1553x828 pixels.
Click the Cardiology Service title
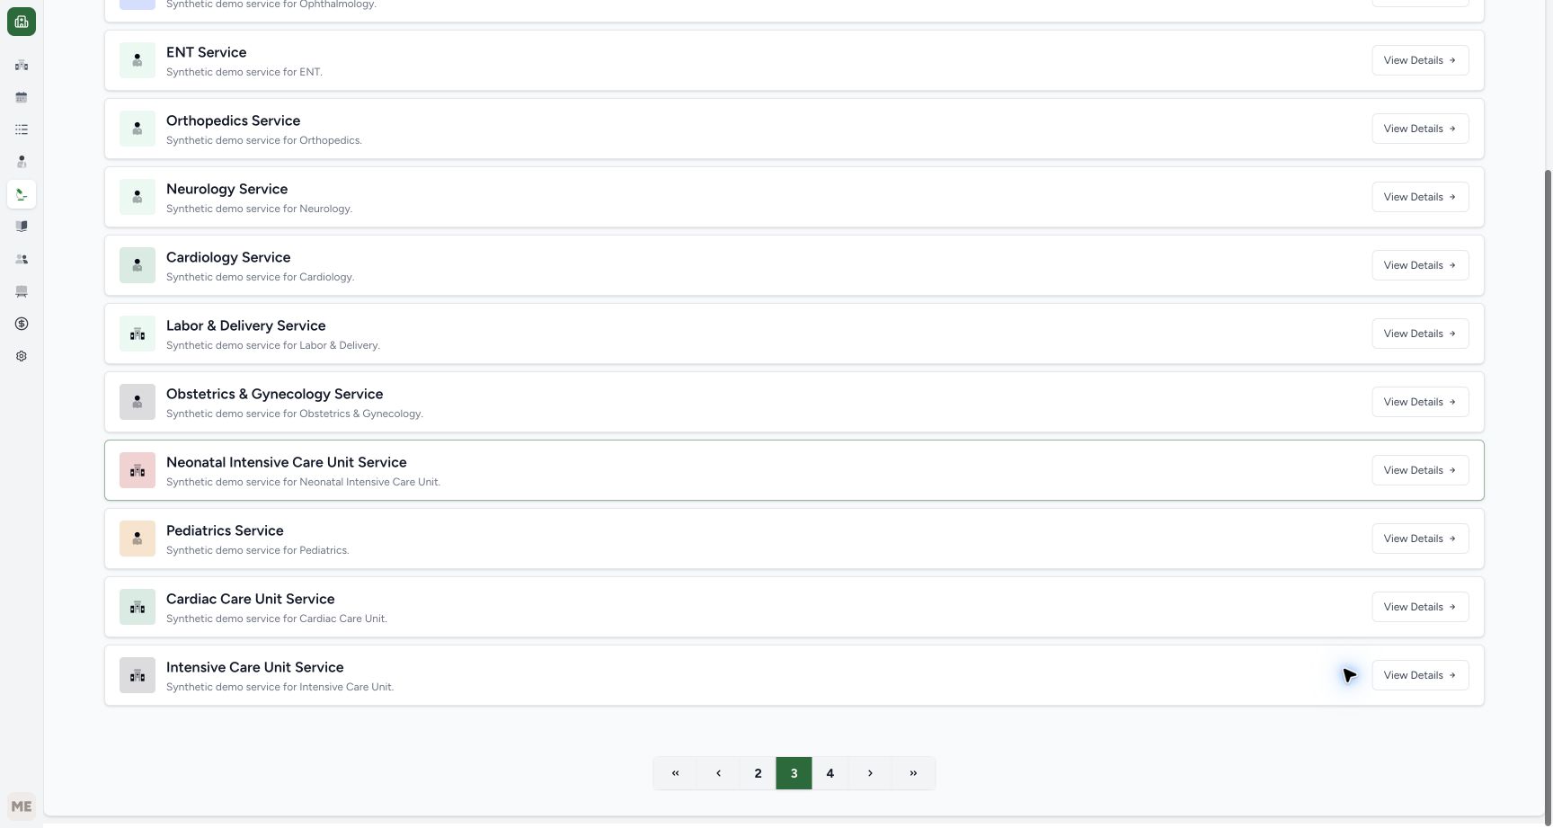228,257
